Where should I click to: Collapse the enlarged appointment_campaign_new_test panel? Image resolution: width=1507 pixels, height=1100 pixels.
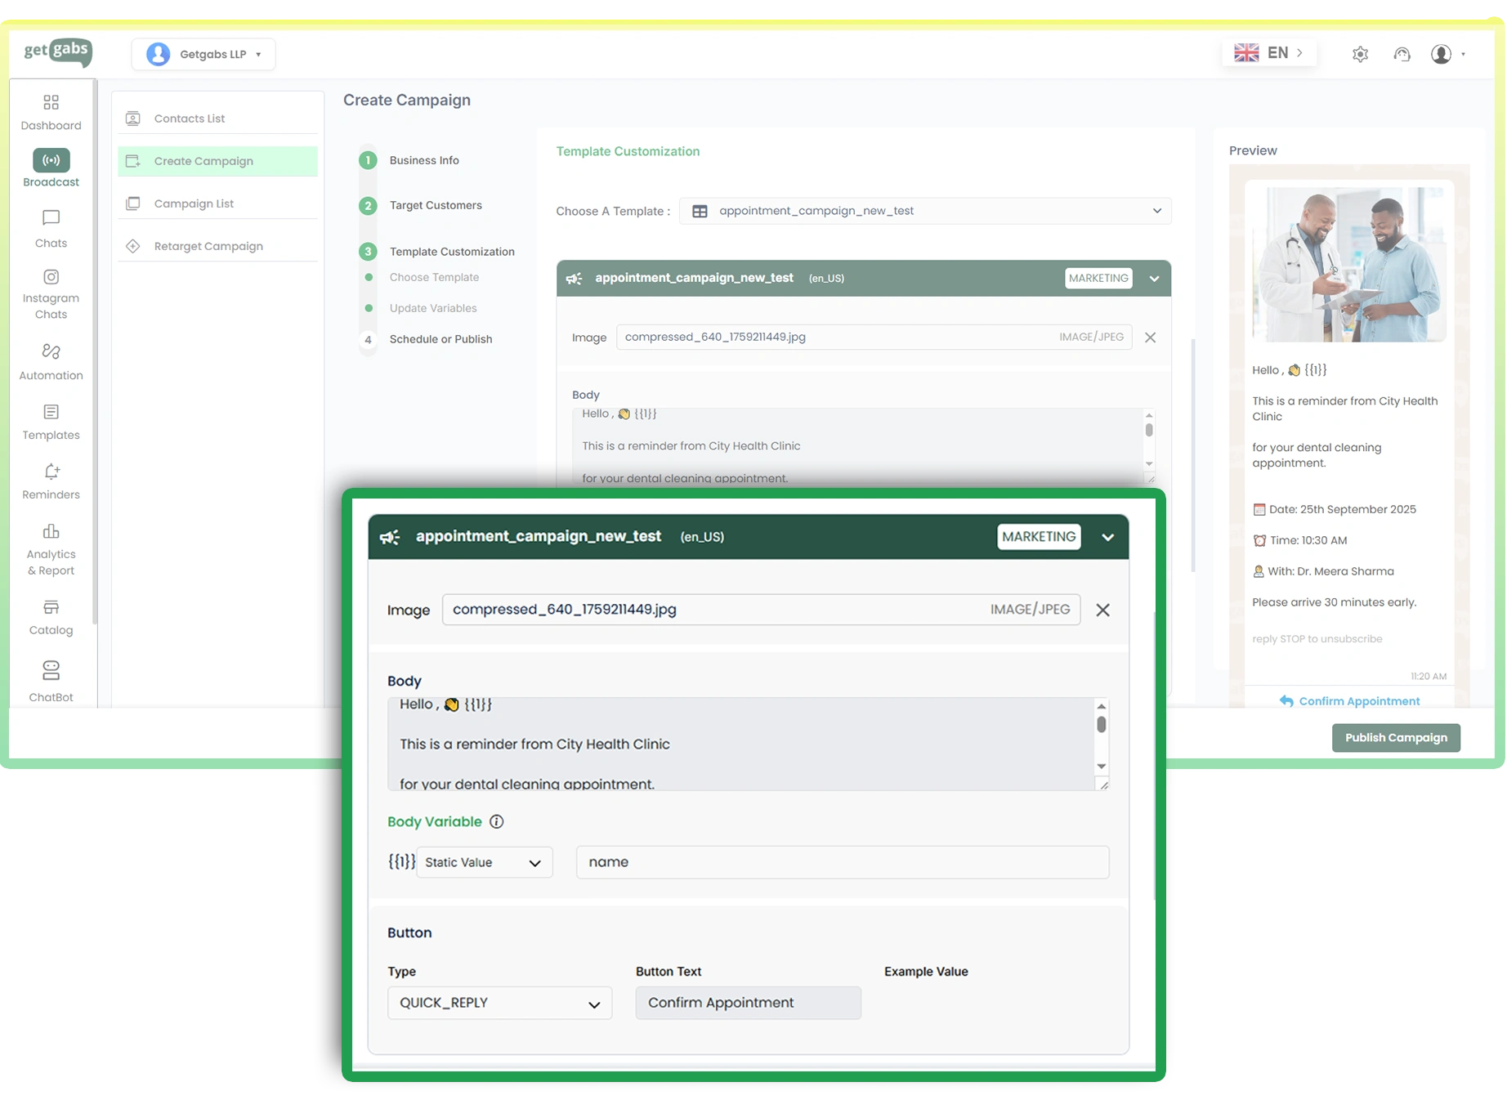click(x=1107, y=538)
